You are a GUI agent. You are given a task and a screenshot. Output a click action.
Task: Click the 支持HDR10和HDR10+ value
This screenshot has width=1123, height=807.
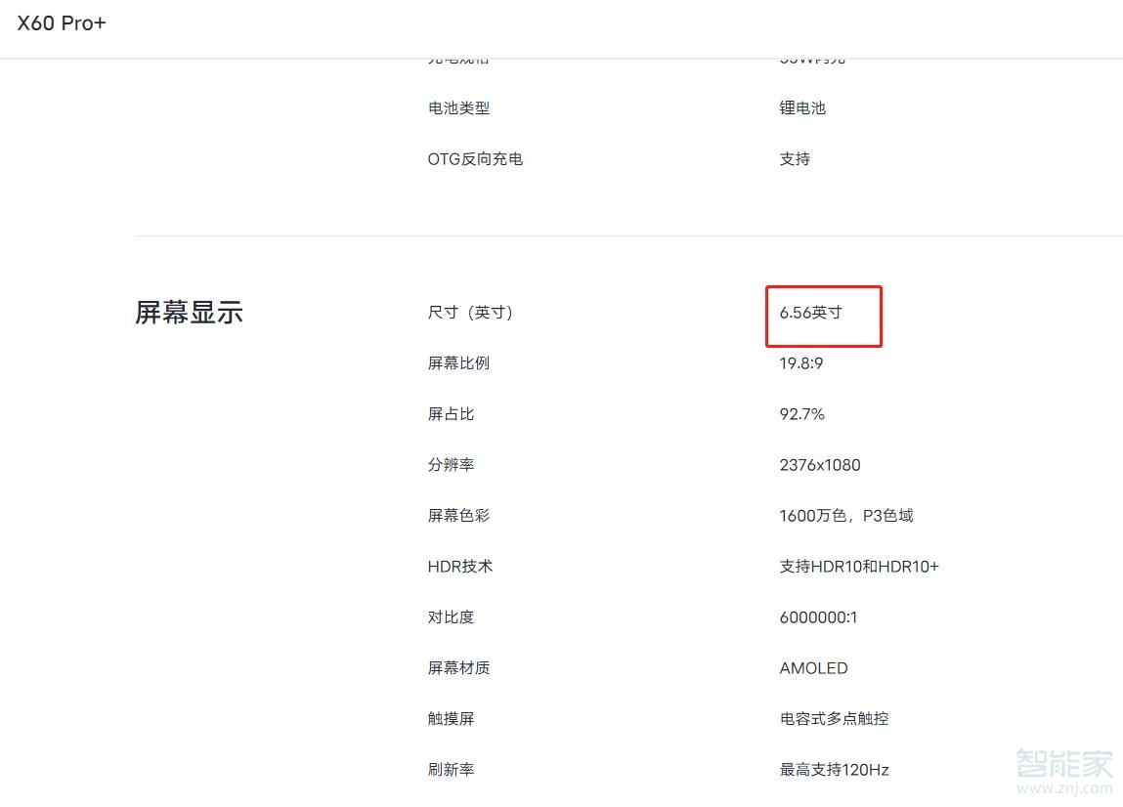click(x=859, y=567)
